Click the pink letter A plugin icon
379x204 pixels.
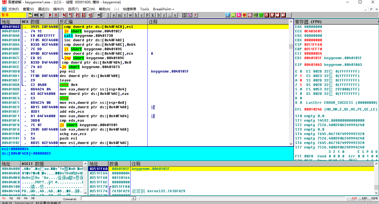[239, 15]
